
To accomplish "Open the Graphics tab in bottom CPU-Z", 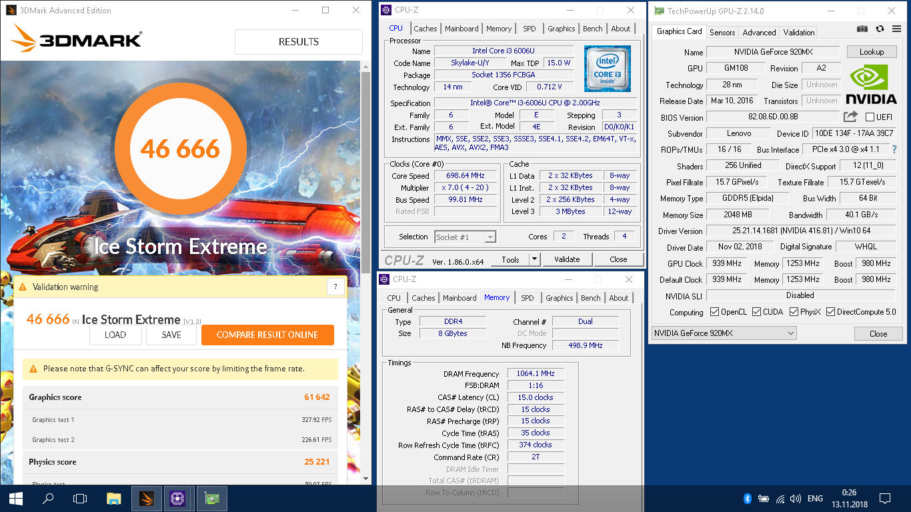I will click(559, 298).
